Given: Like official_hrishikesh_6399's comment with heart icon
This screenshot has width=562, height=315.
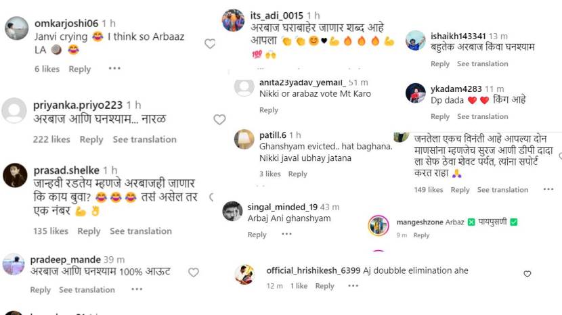Looking at the screenshot, I should click(527, 274).
